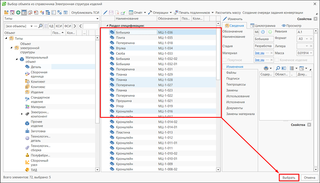Check the Конечное изделие checkbox
320x183 pixels.
pos(277,60)
